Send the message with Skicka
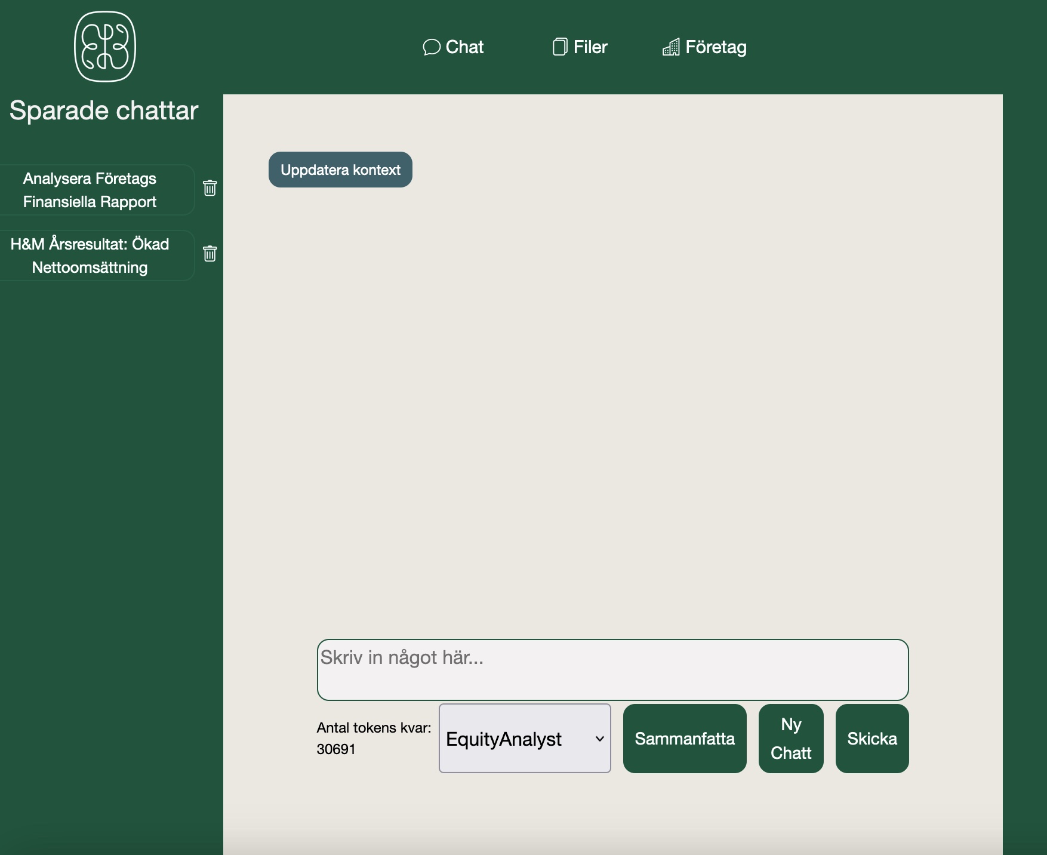Viewport: 1047px width, 855px height. tap(872, 739)
